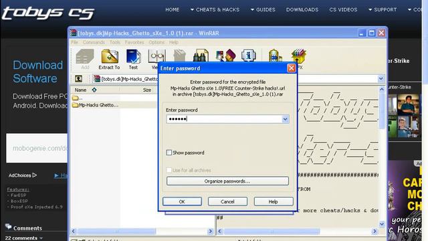
Task: Open the Support website menu
Action: click(383, 9)
